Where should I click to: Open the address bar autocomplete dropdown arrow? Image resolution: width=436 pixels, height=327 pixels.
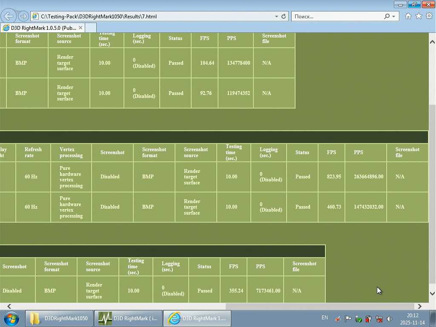[276, 17]
